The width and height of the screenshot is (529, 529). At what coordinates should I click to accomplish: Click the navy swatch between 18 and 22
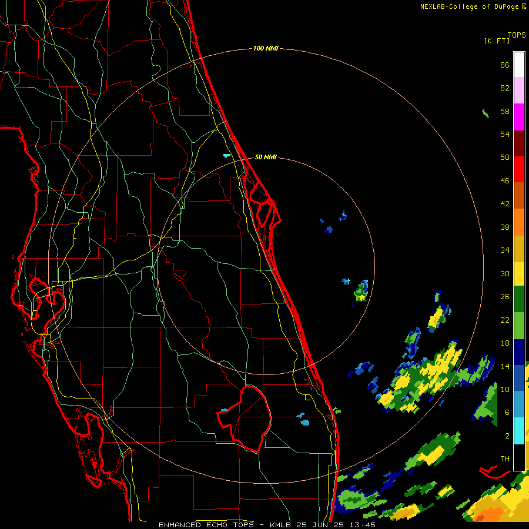click(x=519, y=352)
